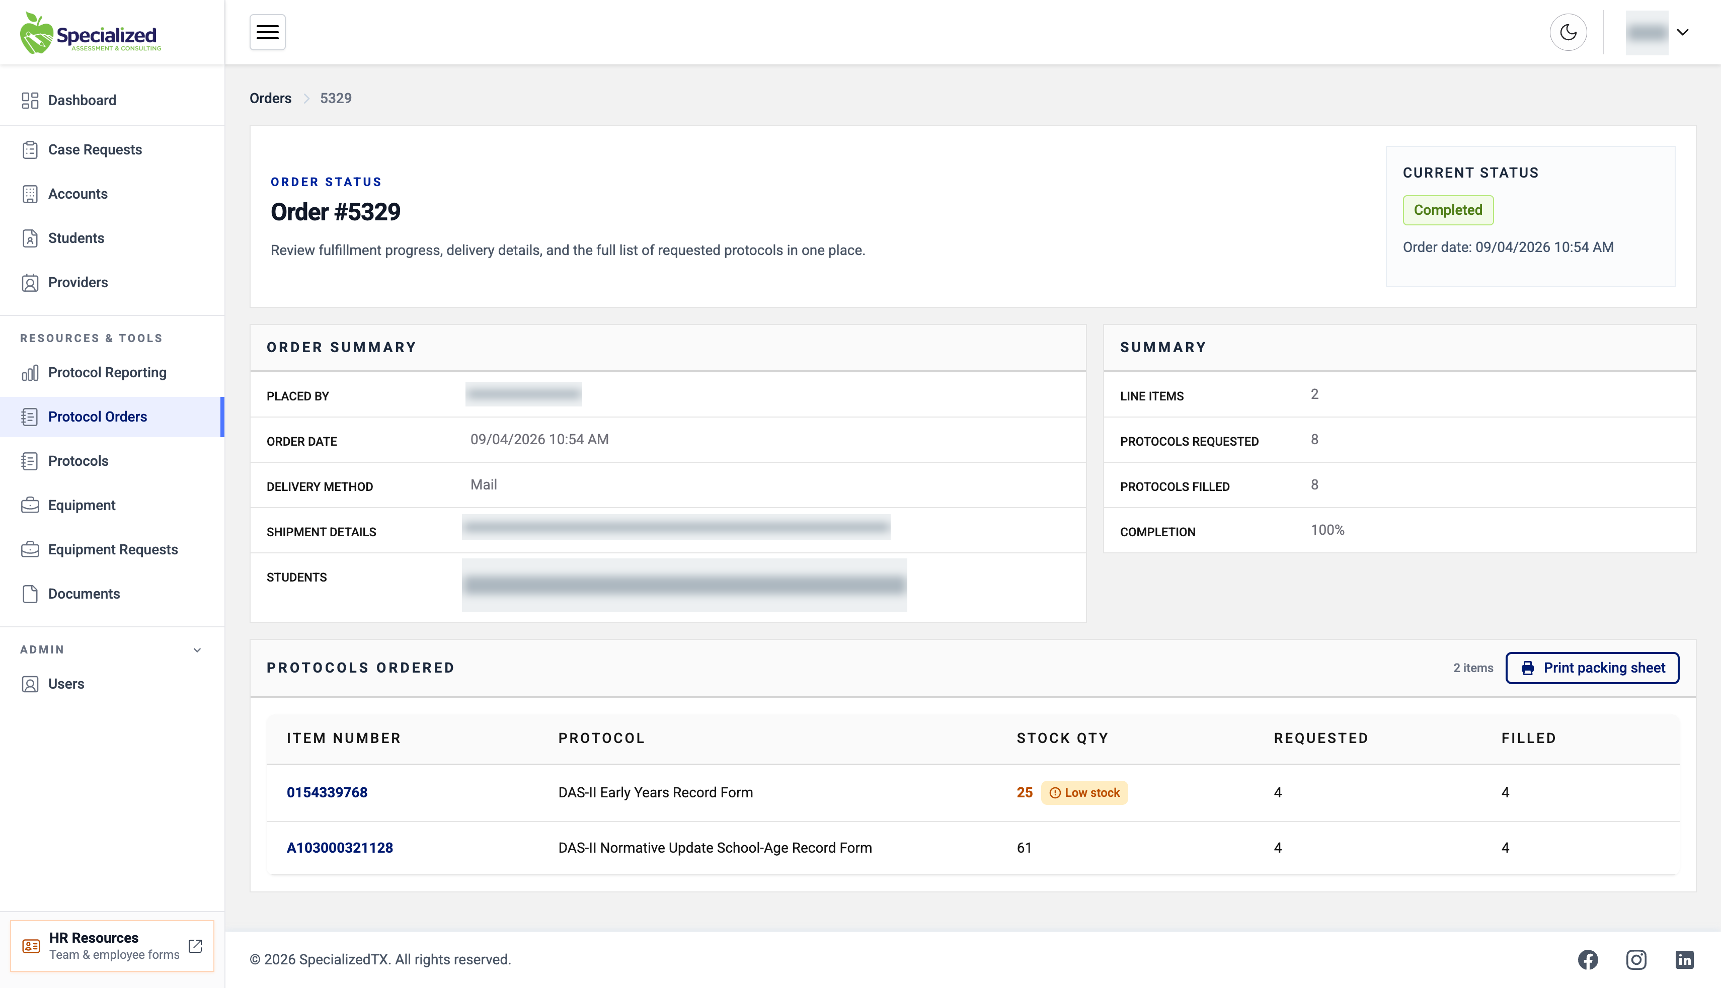
Task: Click Print packing sheet button
Action: point(1592,668)
